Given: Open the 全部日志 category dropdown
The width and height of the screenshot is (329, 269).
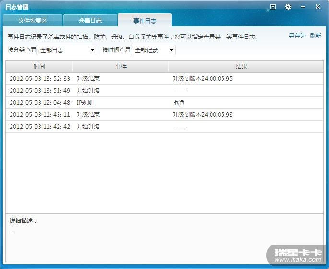Looking at the screenshot, I should click(66, 50).
